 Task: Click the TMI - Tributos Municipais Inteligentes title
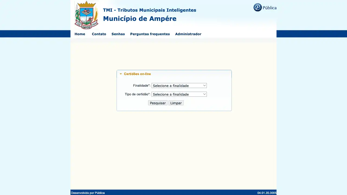coord(149,10)
